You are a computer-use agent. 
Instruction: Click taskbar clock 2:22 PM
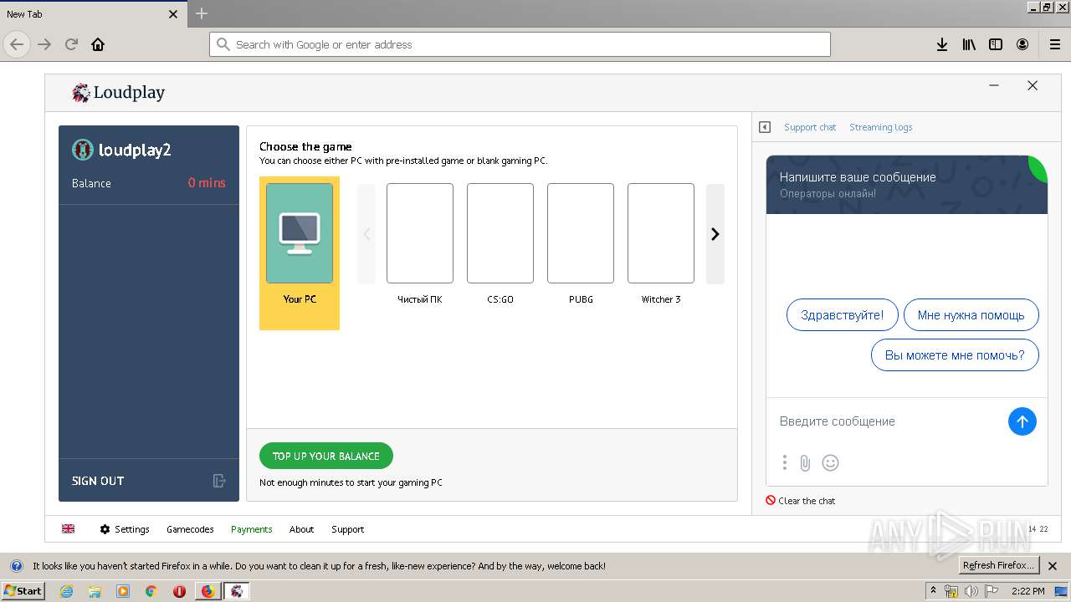(1027, 591)
